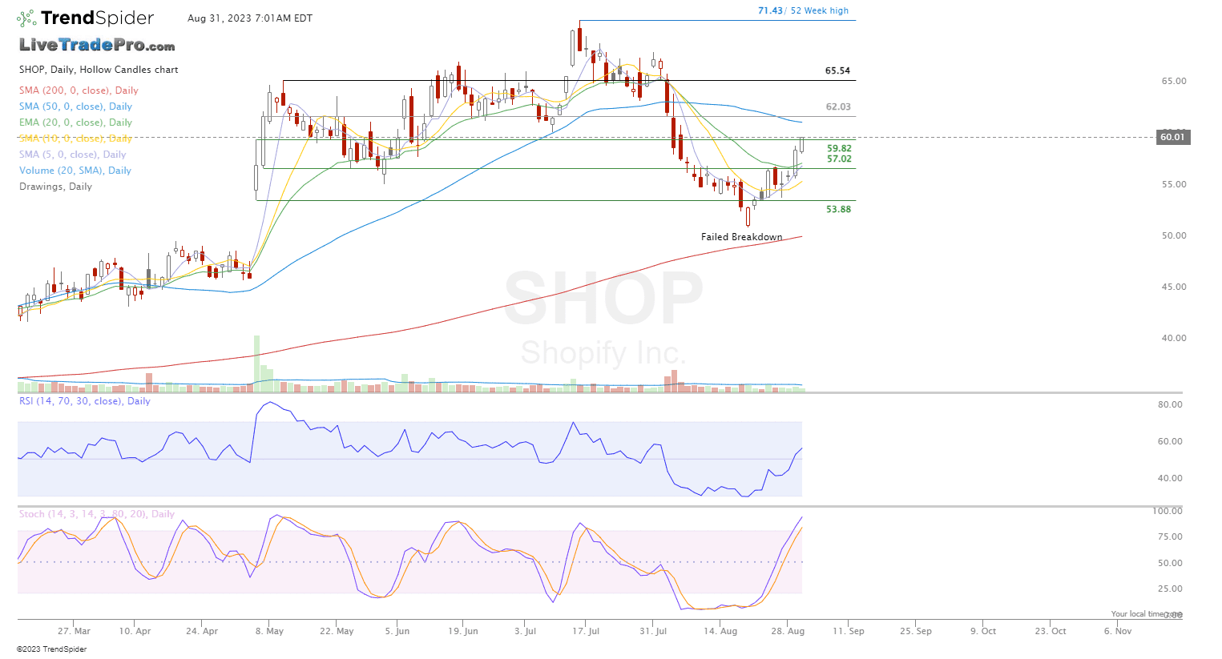This screenshot has height=659, width=1222.
Task: Click the 11. Sep date axis label
Action: (x=848, y=631)
